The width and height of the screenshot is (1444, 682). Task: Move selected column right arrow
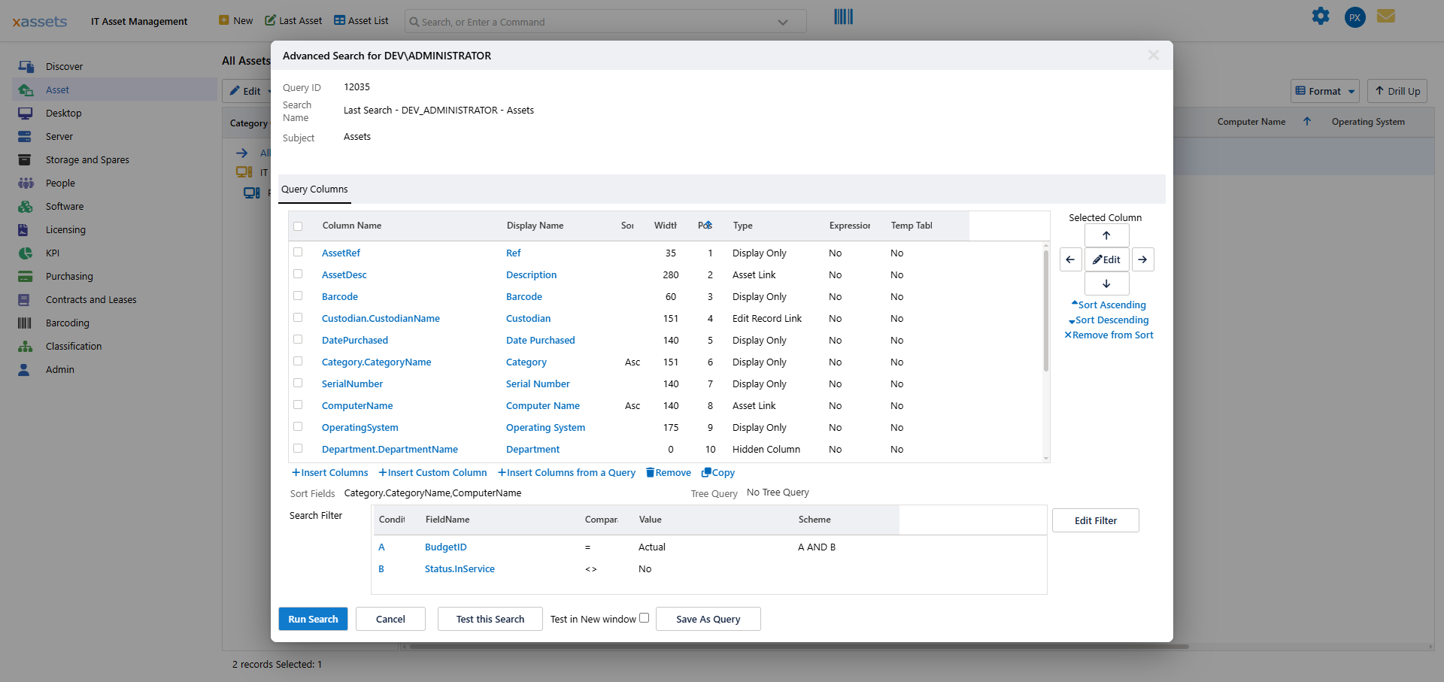pos(1142,259)
